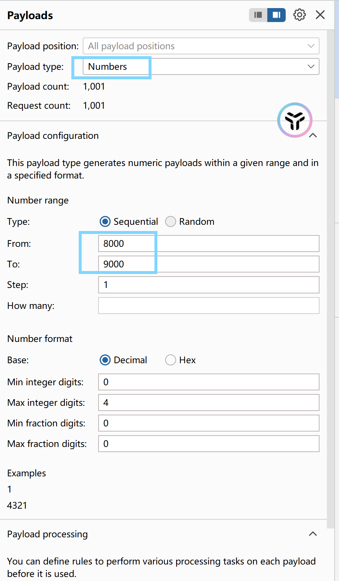
Task: Close the Payloads panel
Action: (x=320, y=15)
